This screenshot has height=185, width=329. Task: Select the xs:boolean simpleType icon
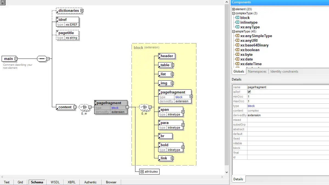(237, 50)
